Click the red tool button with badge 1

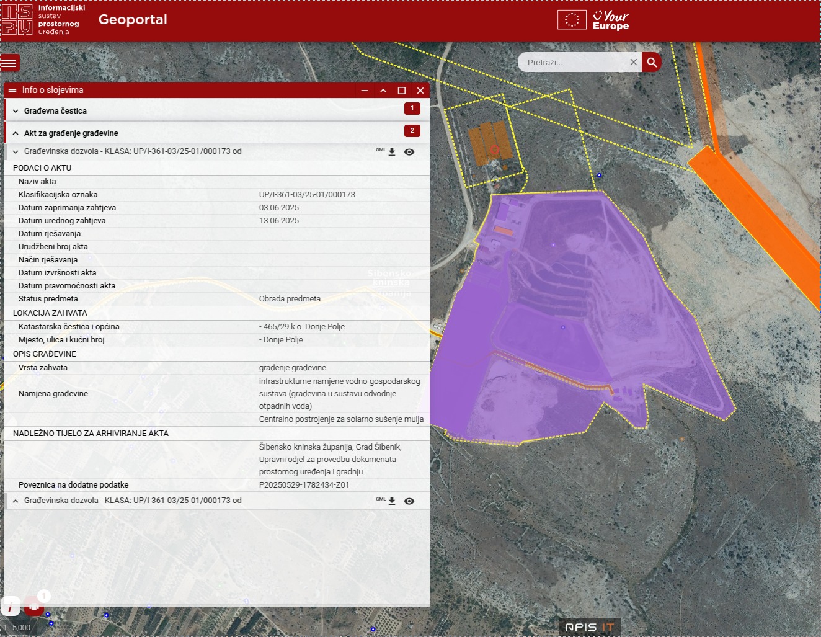click(34, 607)
